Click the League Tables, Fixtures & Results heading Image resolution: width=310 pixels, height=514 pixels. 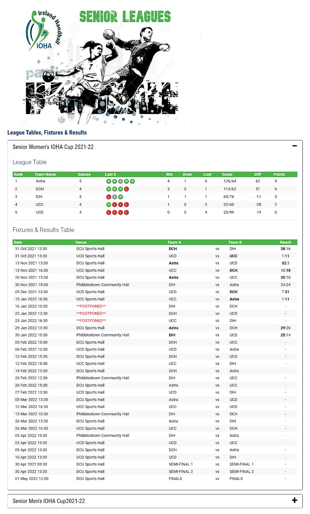tap(47, 132)
